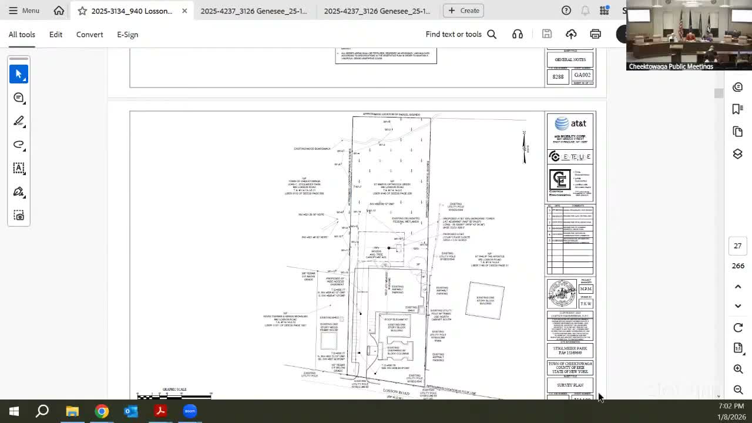This screenshot has width=752, height=423.
Task: Go to next page with down chevron
Action: click(738, 305)
